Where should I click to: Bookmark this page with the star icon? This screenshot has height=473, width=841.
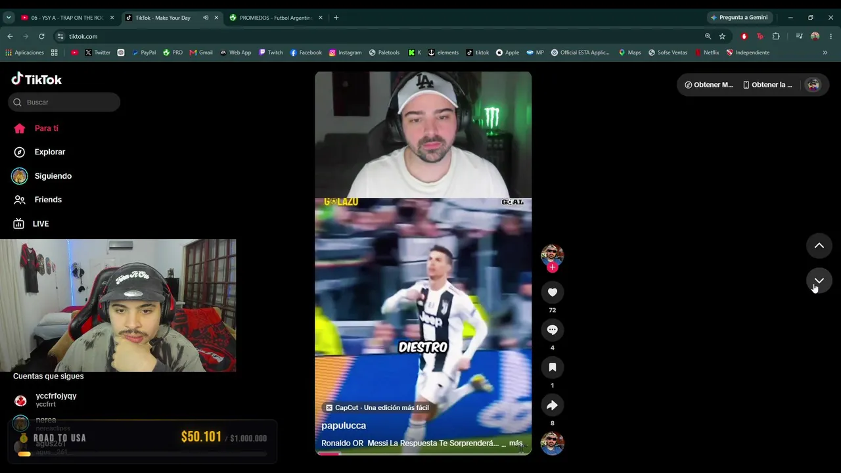pos(722,36)
